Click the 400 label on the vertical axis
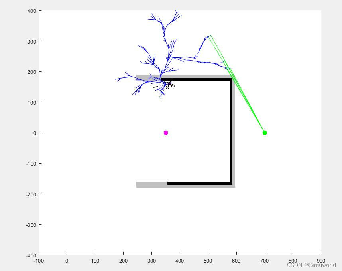This screenshot has width=342, height=271. (x=32, y=11)
